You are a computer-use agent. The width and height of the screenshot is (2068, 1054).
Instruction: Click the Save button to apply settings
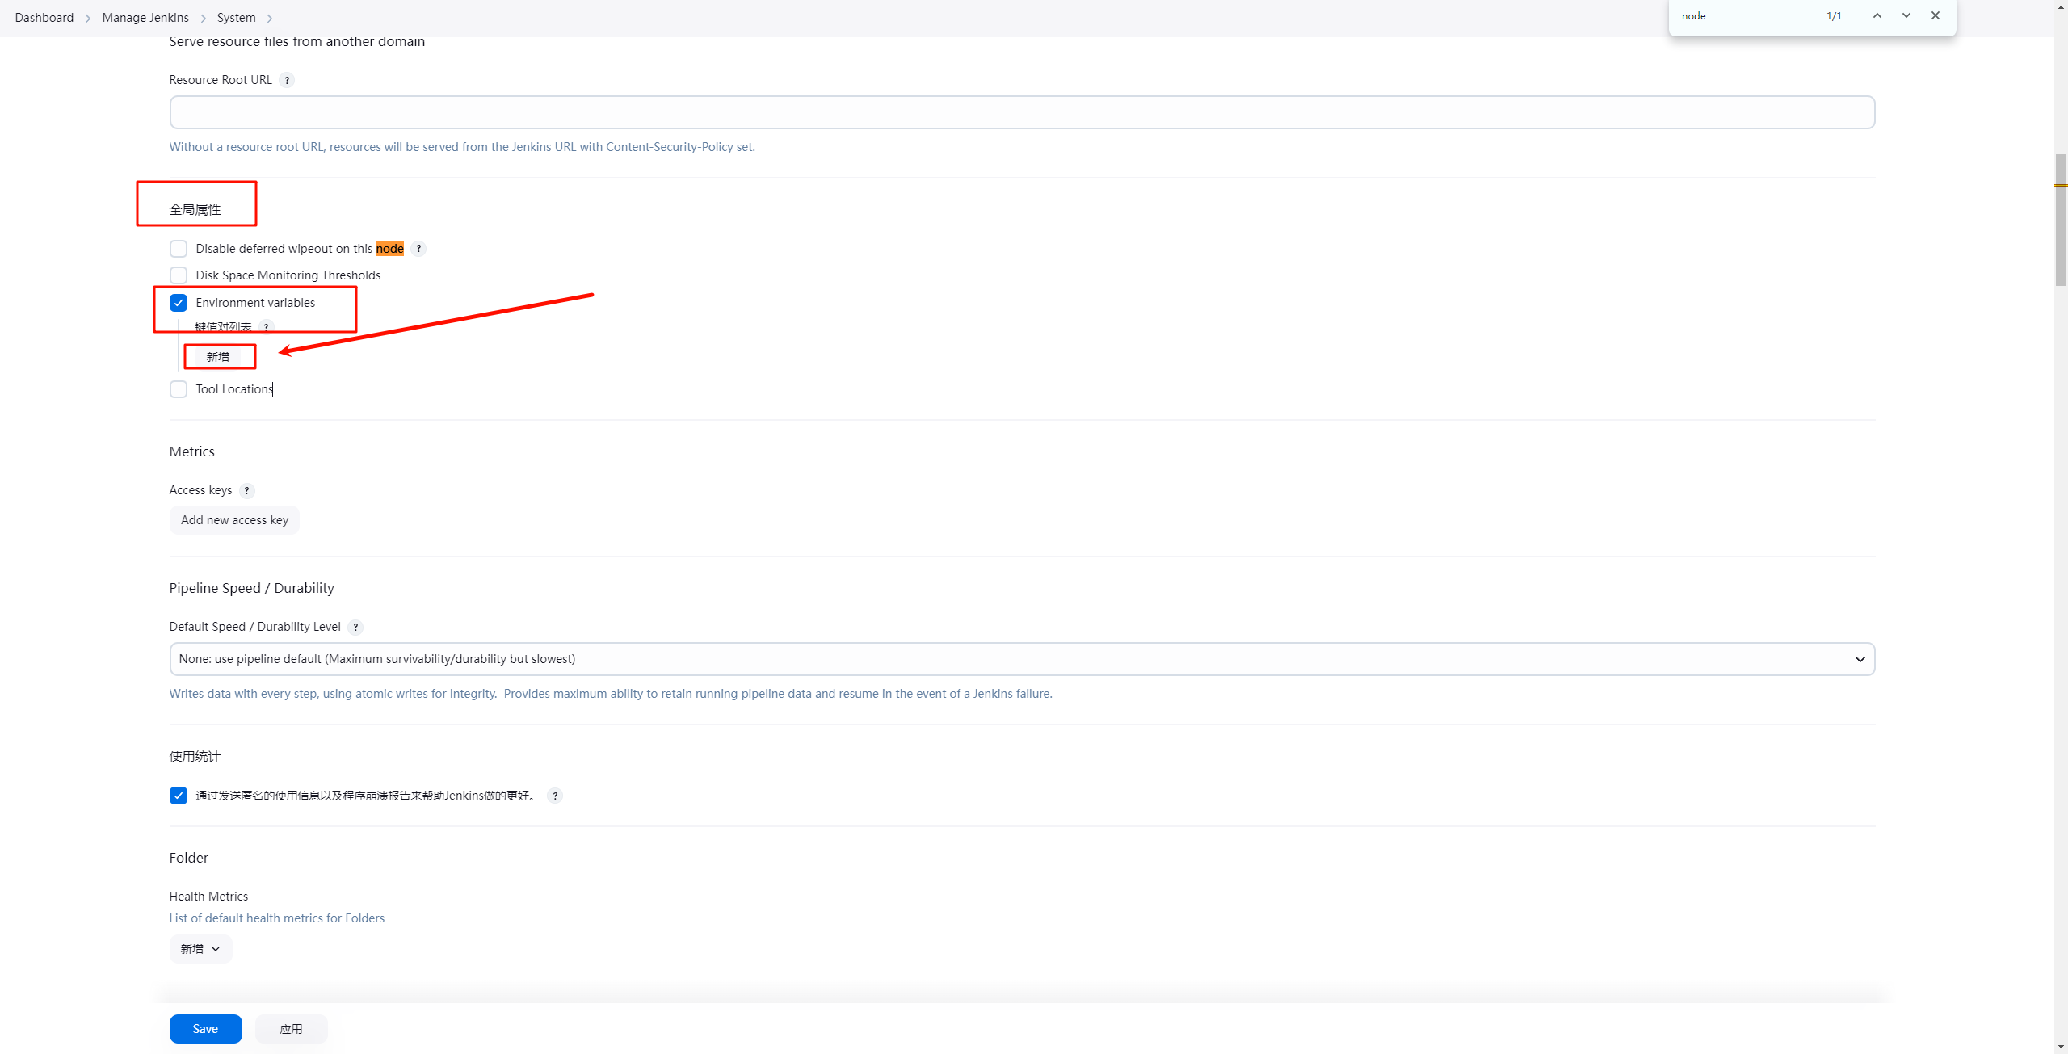point(206,1028)
